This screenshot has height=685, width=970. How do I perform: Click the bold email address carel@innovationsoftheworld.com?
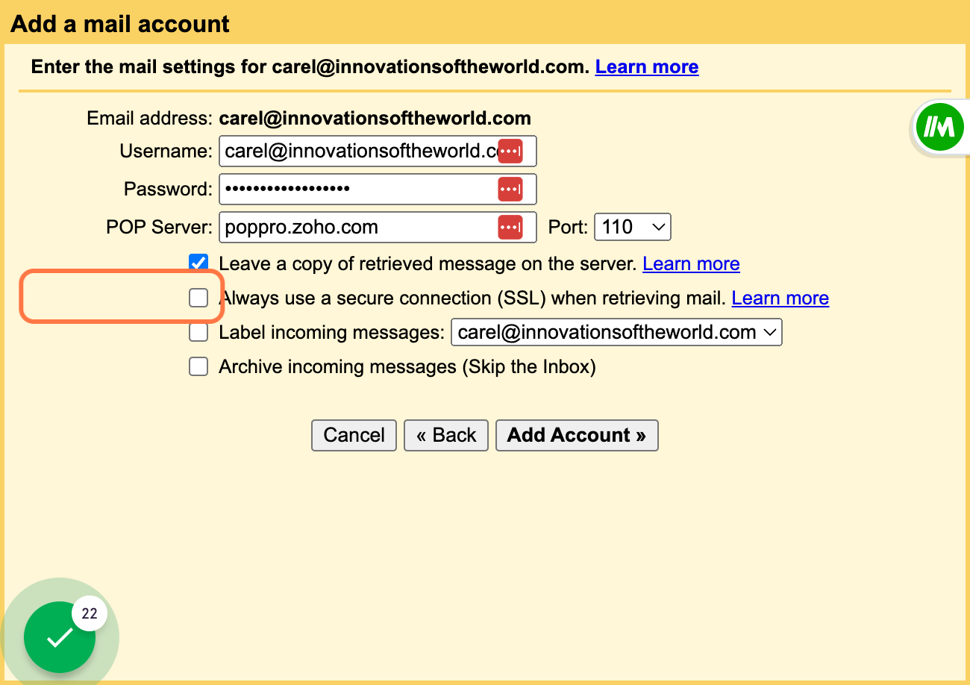(375, 118)
